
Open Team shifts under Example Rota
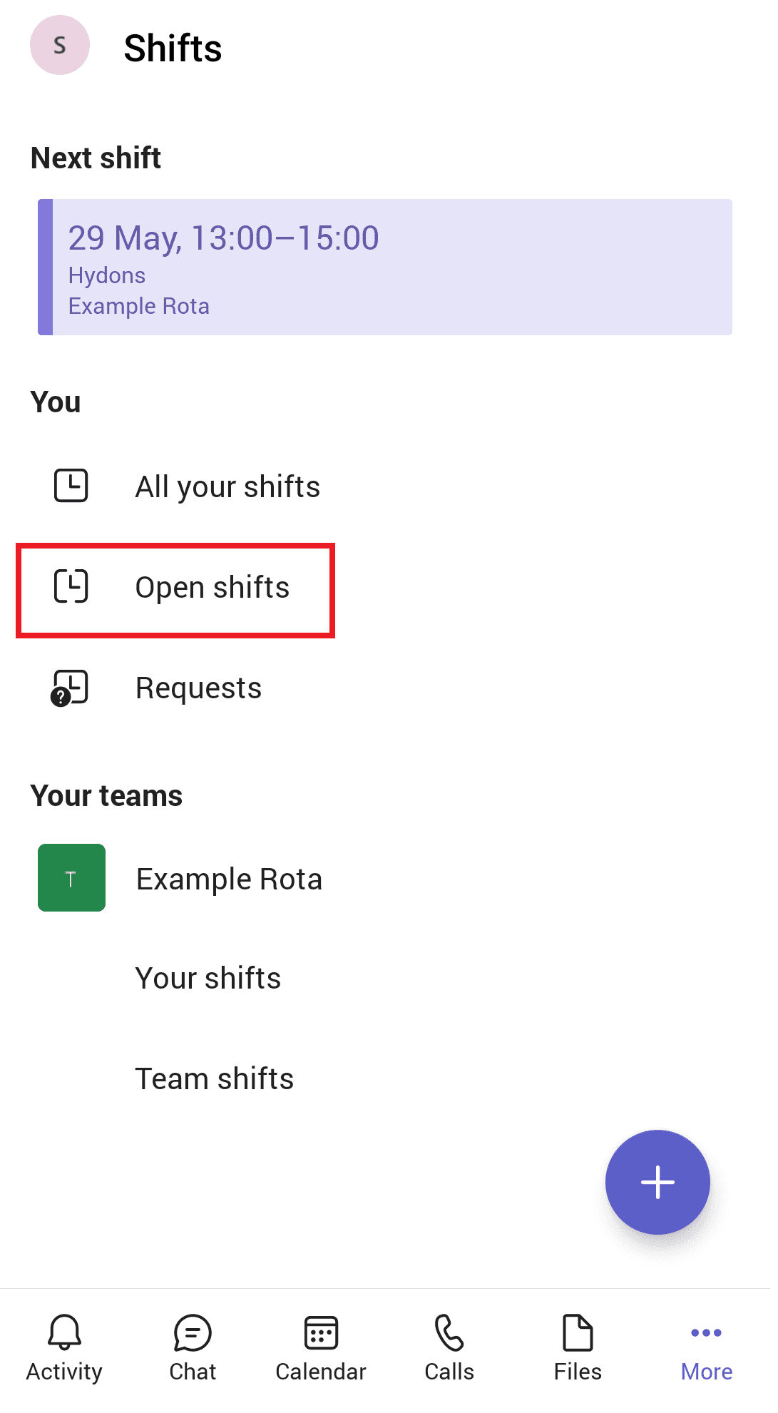pos(215,1079)
